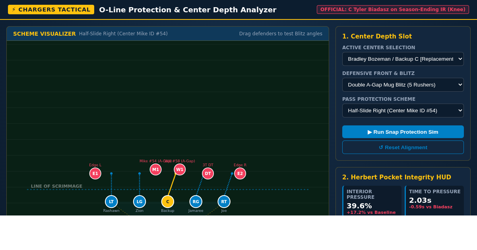Click the '+17.2% vs Baseline' delta text

point(371,212)
